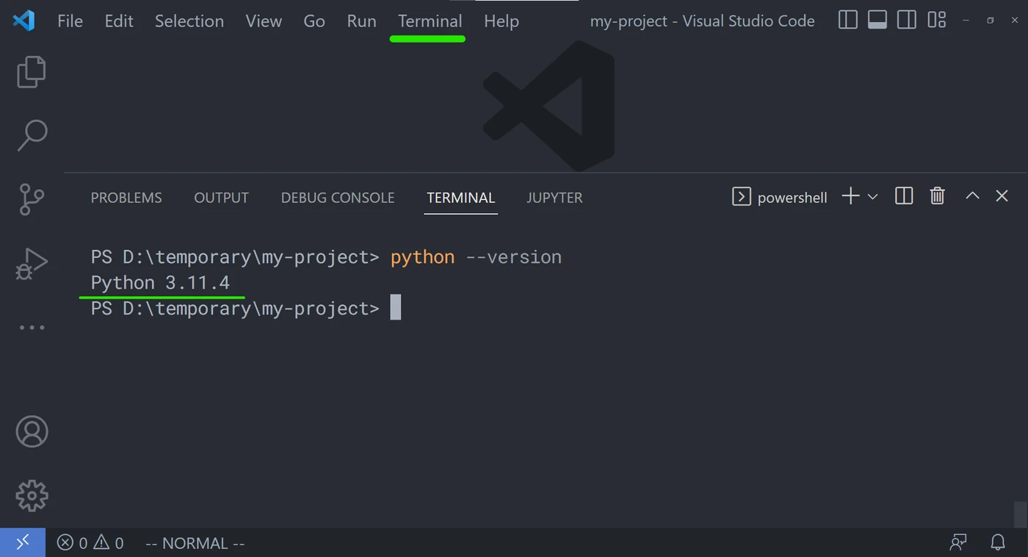Screen dimensions: 1028x557
Task: Toggle the bottom panel layout button
Action: (877, 21)
